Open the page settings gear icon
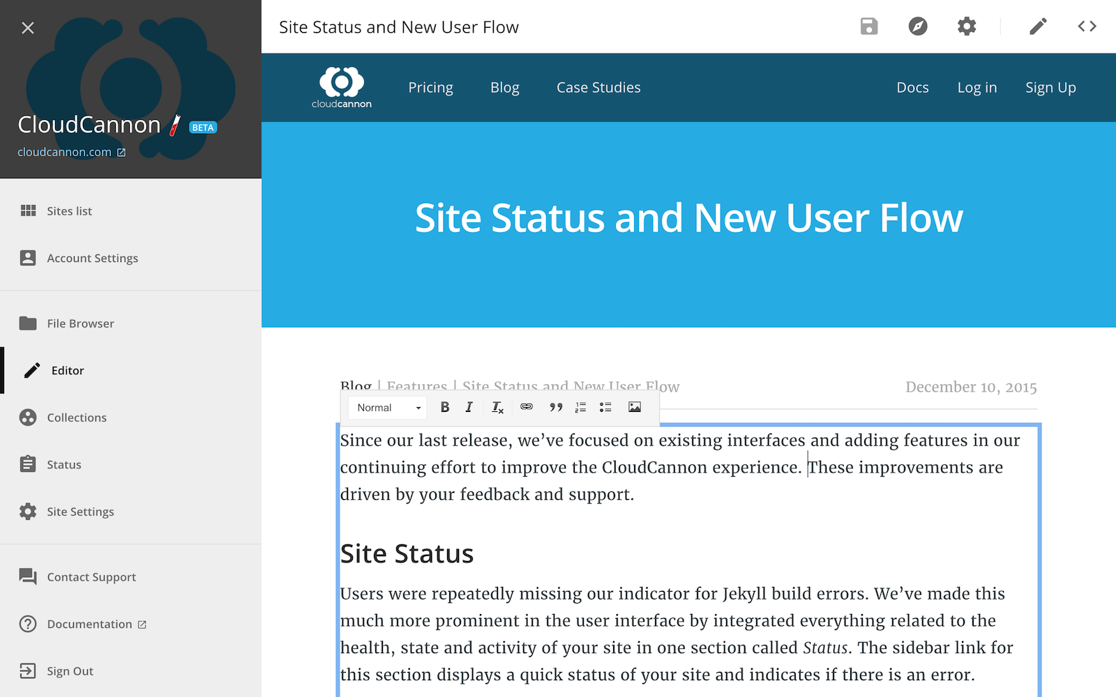Viewport: 1116px width, 697px height. tap(967, 26)
